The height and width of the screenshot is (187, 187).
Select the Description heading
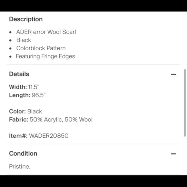pos(26,19)
